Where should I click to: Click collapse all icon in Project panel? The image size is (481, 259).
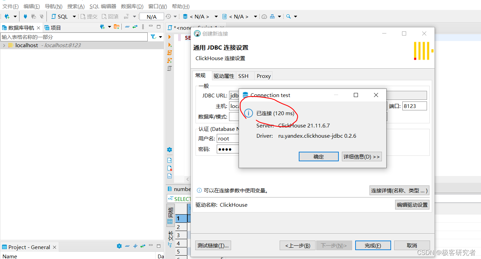point(127,246)
